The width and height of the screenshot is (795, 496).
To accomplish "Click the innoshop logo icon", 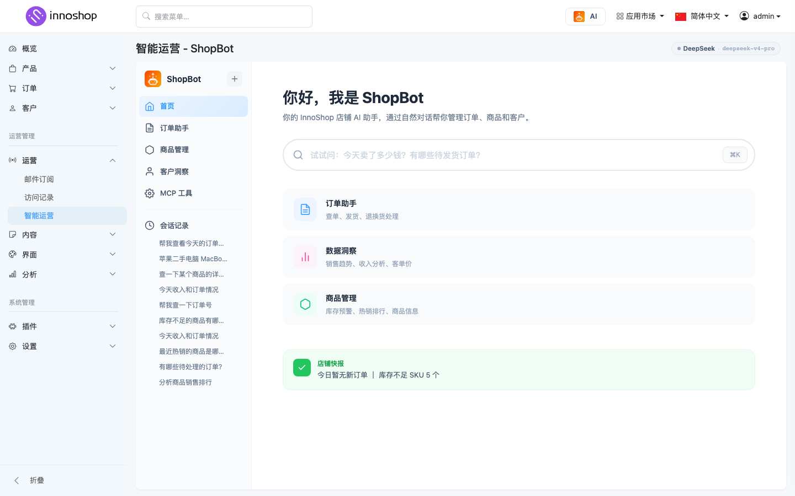I will pos(36,16).
